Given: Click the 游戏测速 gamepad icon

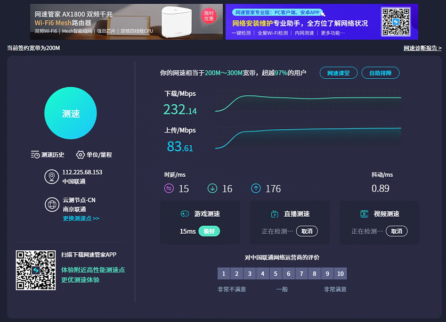Looking at the screenshot, I should [185, 214].
